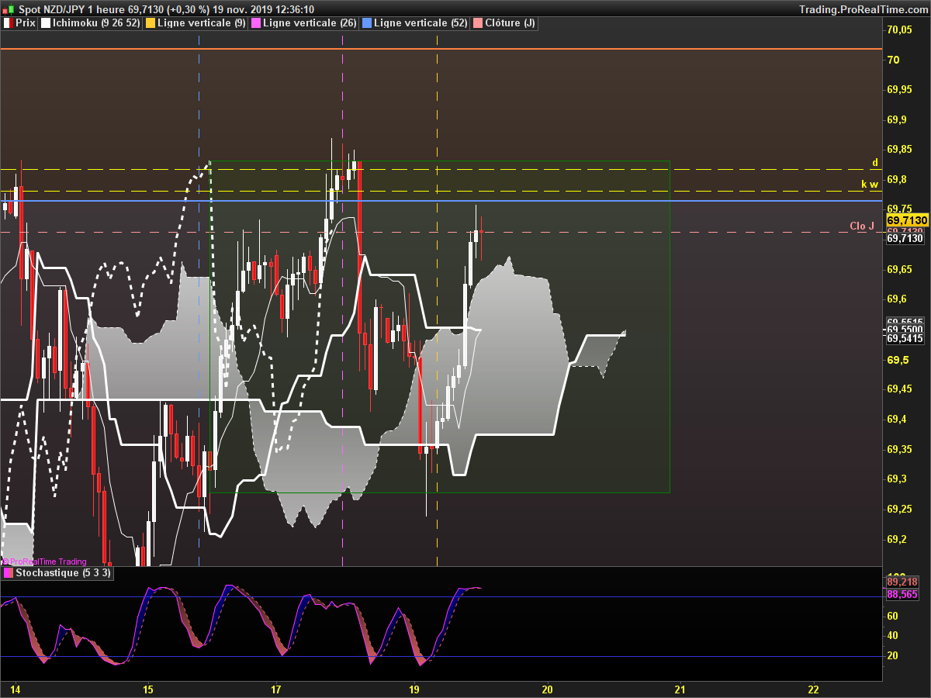Click the date label 22 on the time axis

pos(813,689)
